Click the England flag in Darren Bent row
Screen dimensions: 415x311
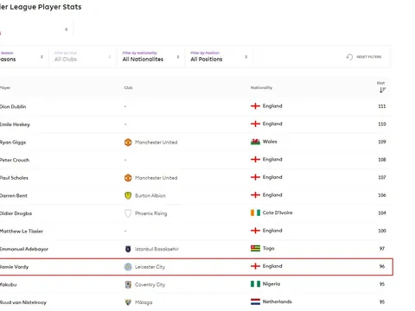tap(255, 195)
